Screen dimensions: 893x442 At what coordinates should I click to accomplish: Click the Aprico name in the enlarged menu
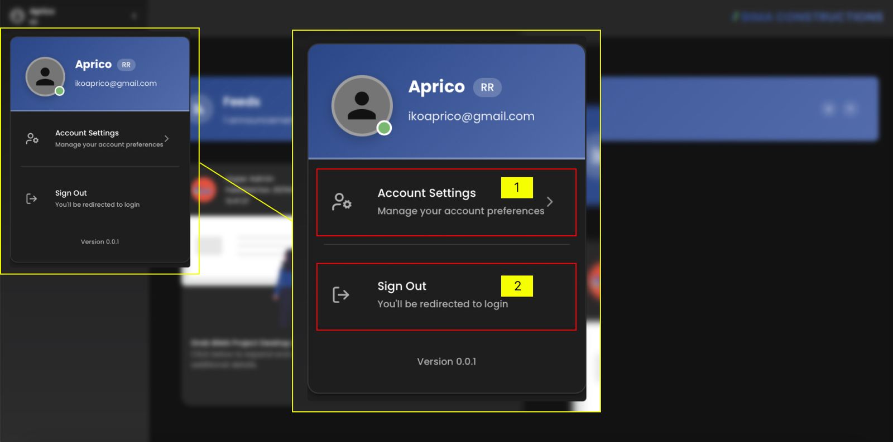click(x=436, y=86)
